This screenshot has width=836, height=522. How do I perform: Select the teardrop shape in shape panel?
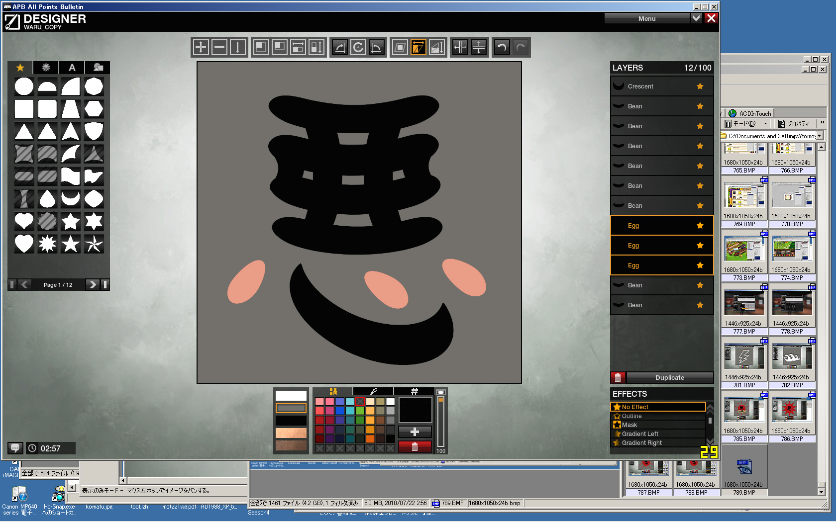(47, 199)
